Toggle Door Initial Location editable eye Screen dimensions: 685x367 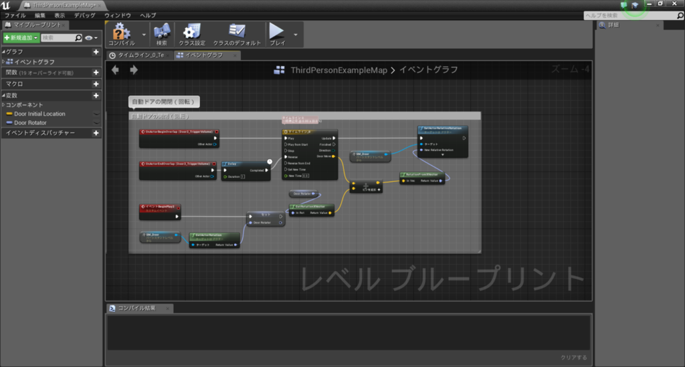(x=96, y=114)
